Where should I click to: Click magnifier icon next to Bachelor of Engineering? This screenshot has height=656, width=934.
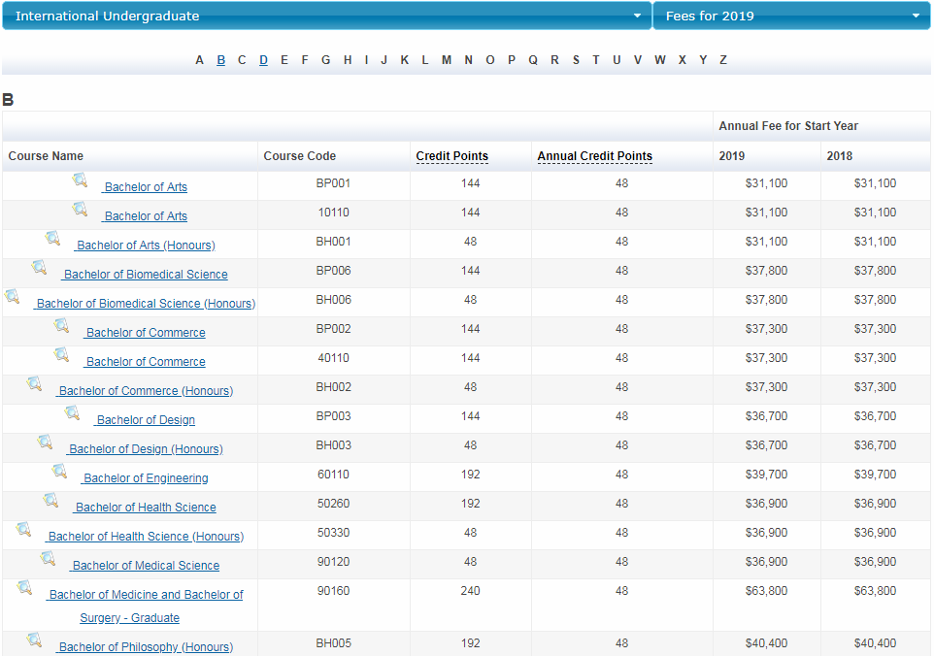pyautogui.click(x=60, y=472)
